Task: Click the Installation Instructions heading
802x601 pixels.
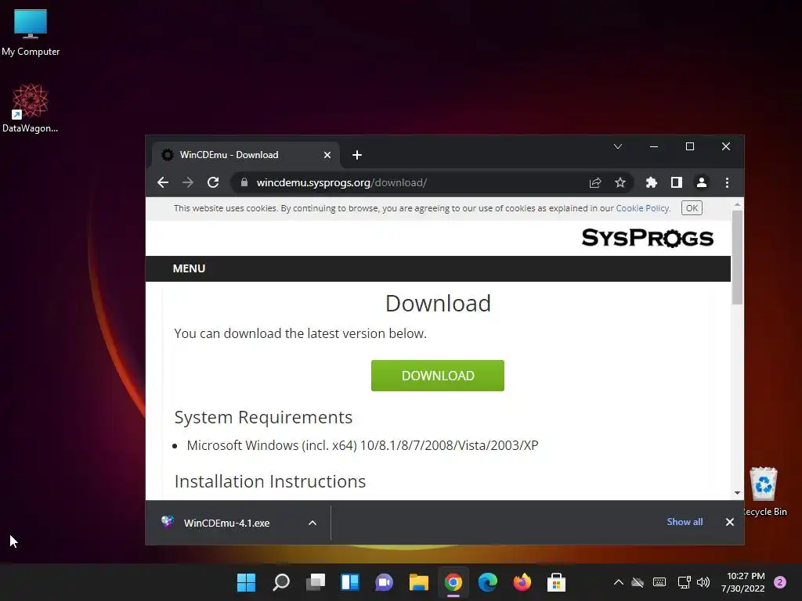Action: point(270,481)
